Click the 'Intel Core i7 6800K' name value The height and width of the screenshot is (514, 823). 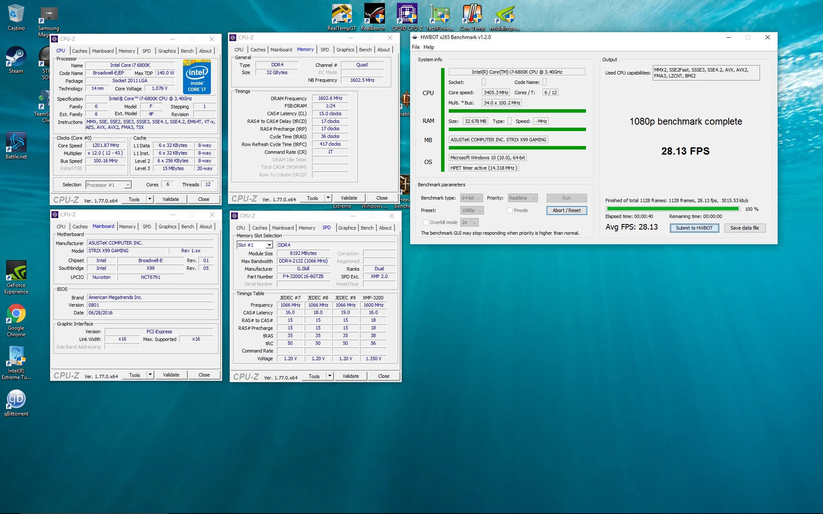point(130,65)
